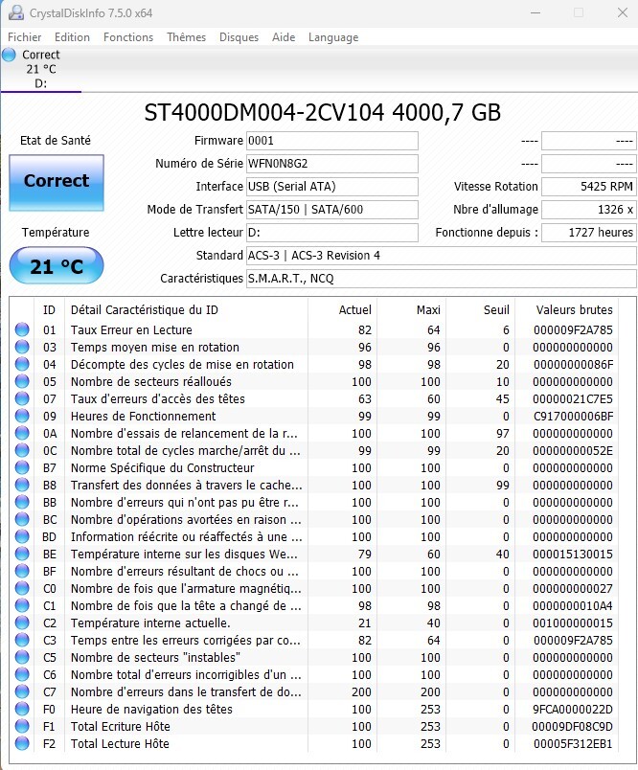Click raw value 00000021C7E5
The image size is (638, 770).
point(573,398)
